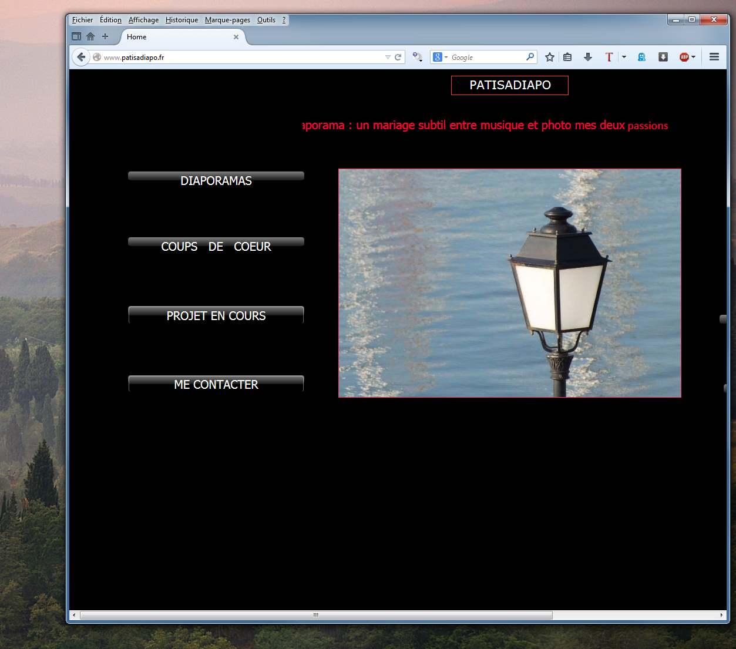Open downloads arrow in toolbar

pyautogui.click(x=588, y=57)
